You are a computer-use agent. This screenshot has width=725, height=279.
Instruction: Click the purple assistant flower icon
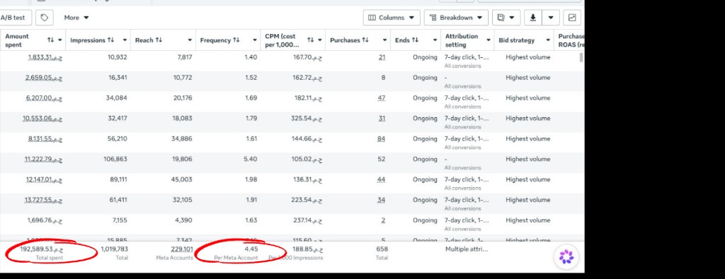click(x=566, y=256)
